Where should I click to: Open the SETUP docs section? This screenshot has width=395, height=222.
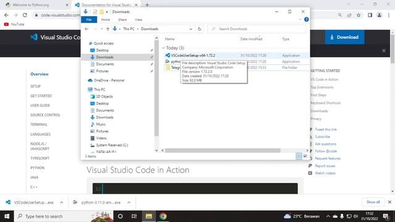(36, 86)
